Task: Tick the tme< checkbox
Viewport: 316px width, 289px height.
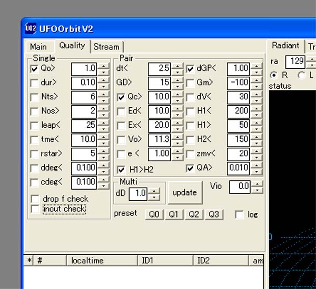Action: pos(34,140)
